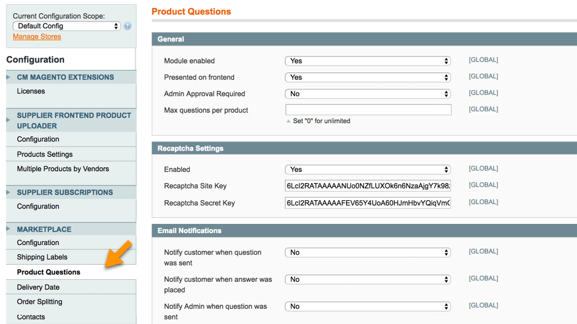Screen dimensions: 577x324
Task: Open Notify customer when answer was placed dropdown
Action: 368,279
